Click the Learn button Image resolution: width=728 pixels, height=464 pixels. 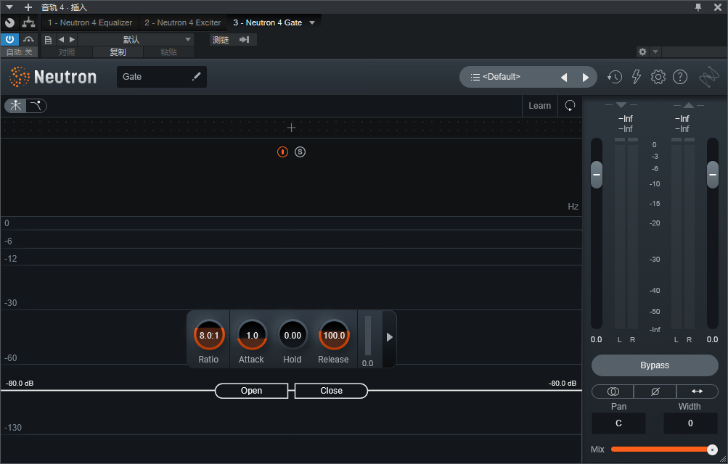coord(539,106)
